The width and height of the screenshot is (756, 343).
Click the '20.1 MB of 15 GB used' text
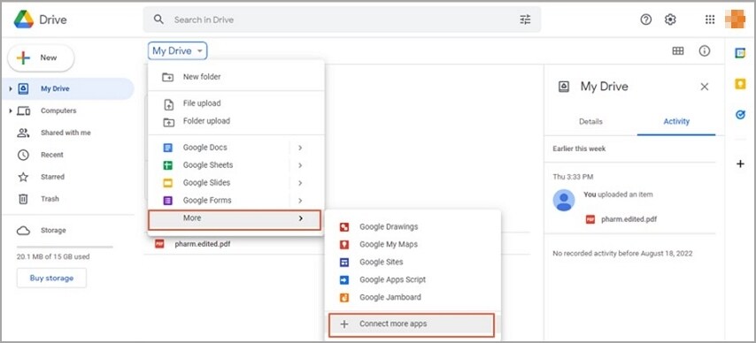pos(53,256)
